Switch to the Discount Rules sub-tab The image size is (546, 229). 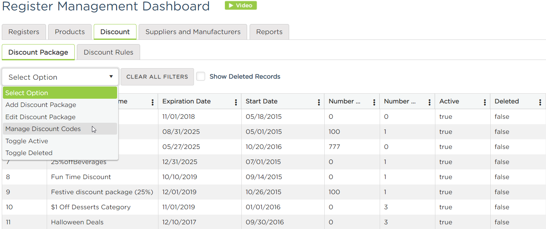point(108,52)
